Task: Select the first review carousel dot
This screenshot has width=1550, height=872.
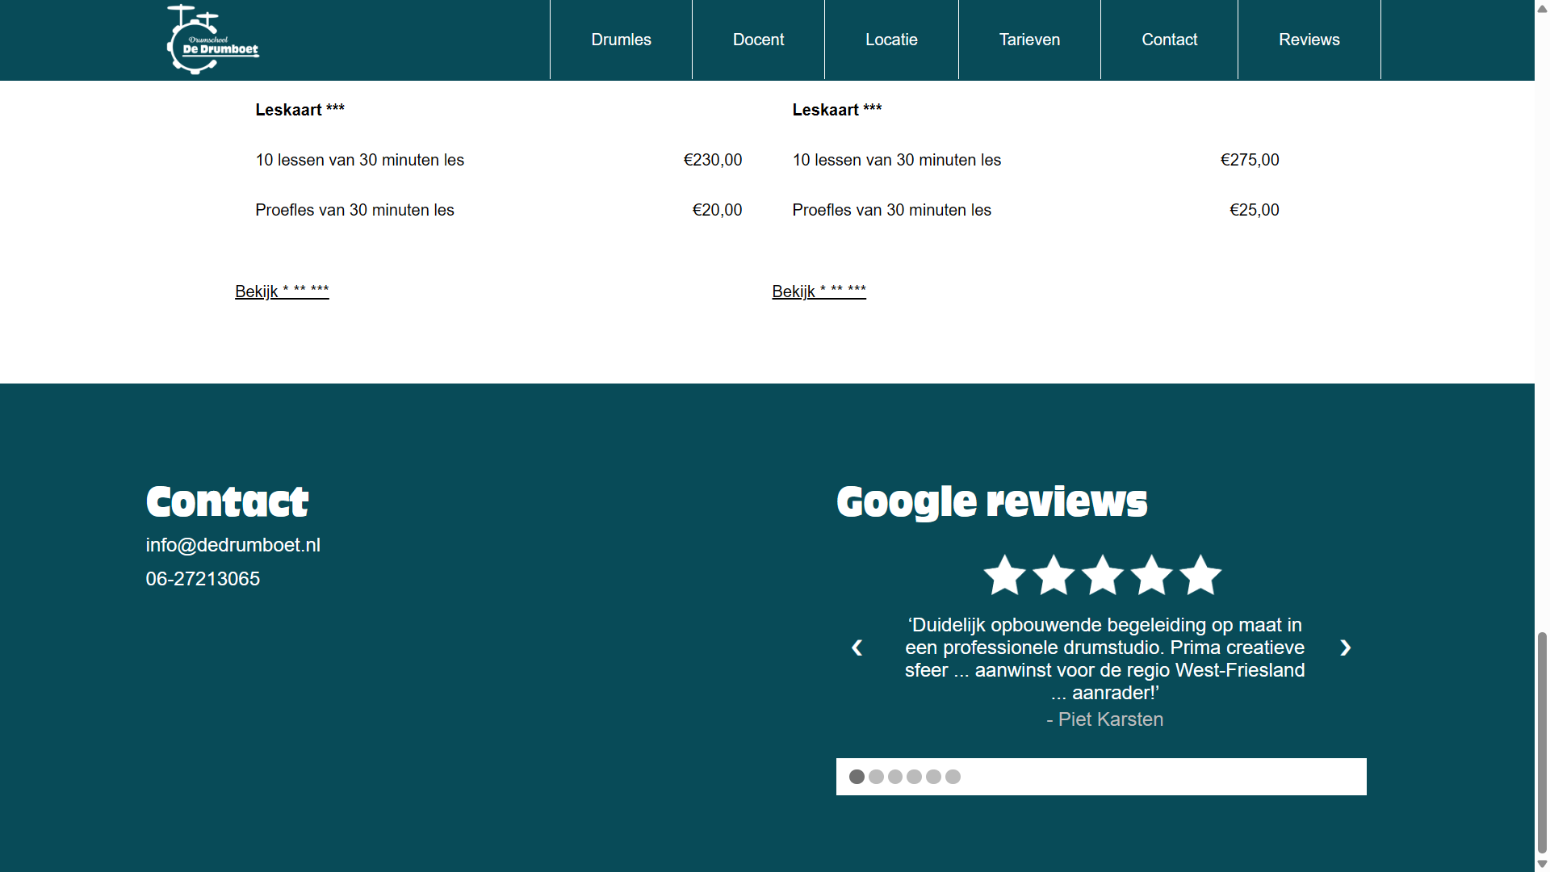Action: (857, 777)
